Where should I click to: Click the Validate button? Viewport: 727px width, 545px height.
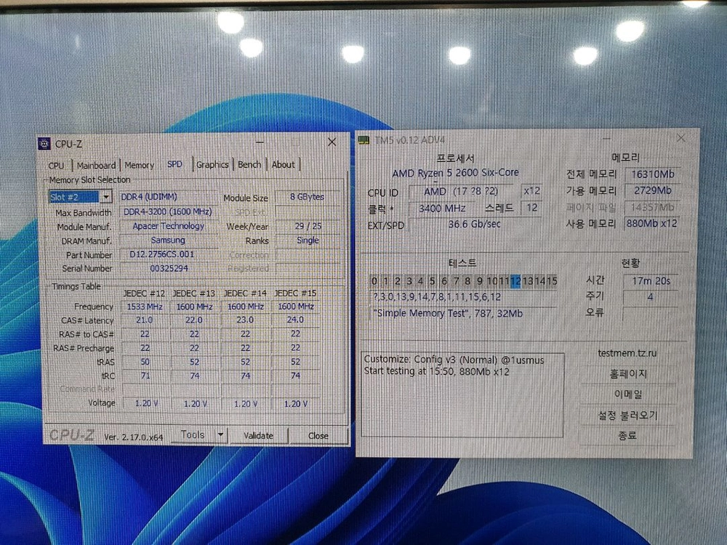258,435
